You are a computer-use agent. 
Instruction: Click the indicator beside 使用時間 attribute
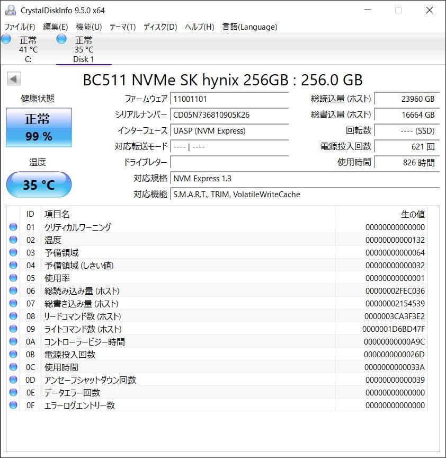(12, 367)
